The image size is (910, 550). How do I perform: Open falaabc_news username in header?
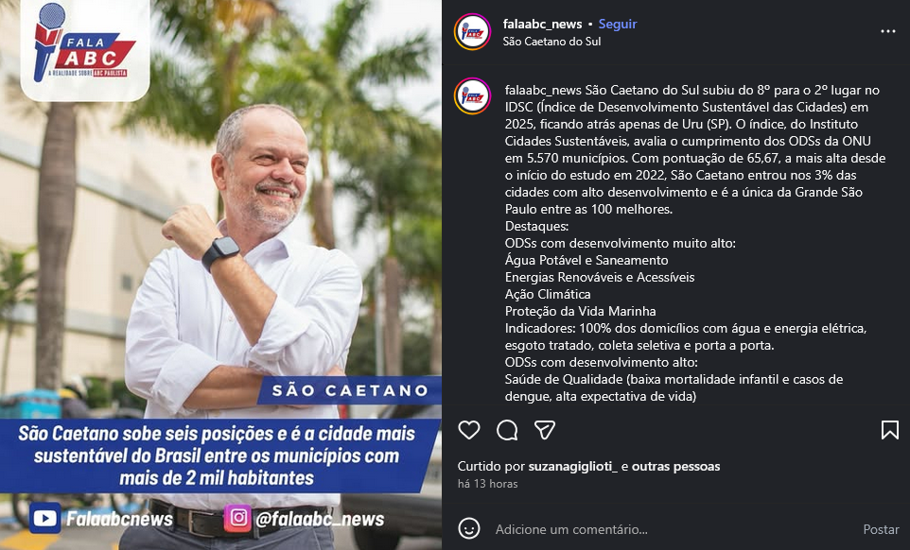542,24
